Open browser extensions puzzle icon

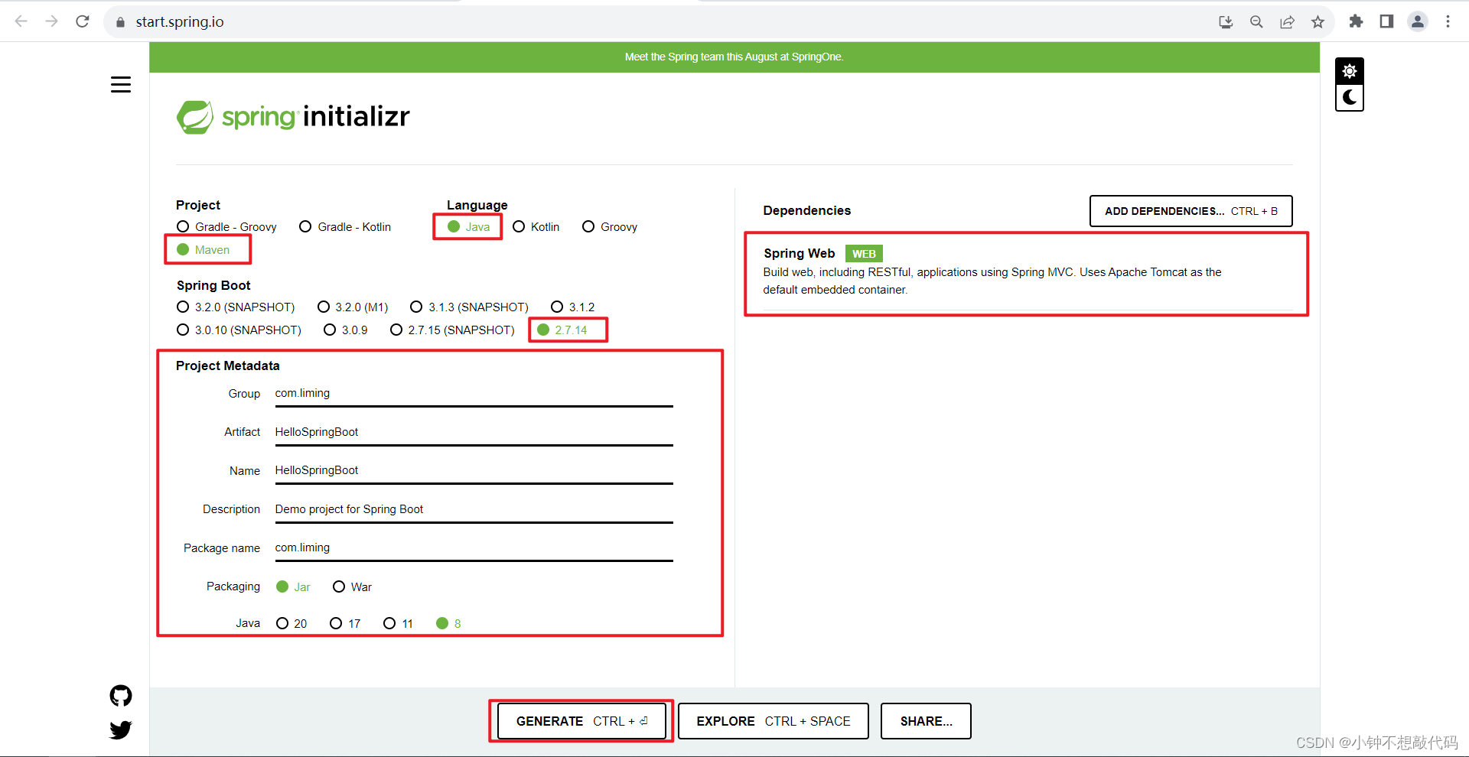coord(1356,21)
